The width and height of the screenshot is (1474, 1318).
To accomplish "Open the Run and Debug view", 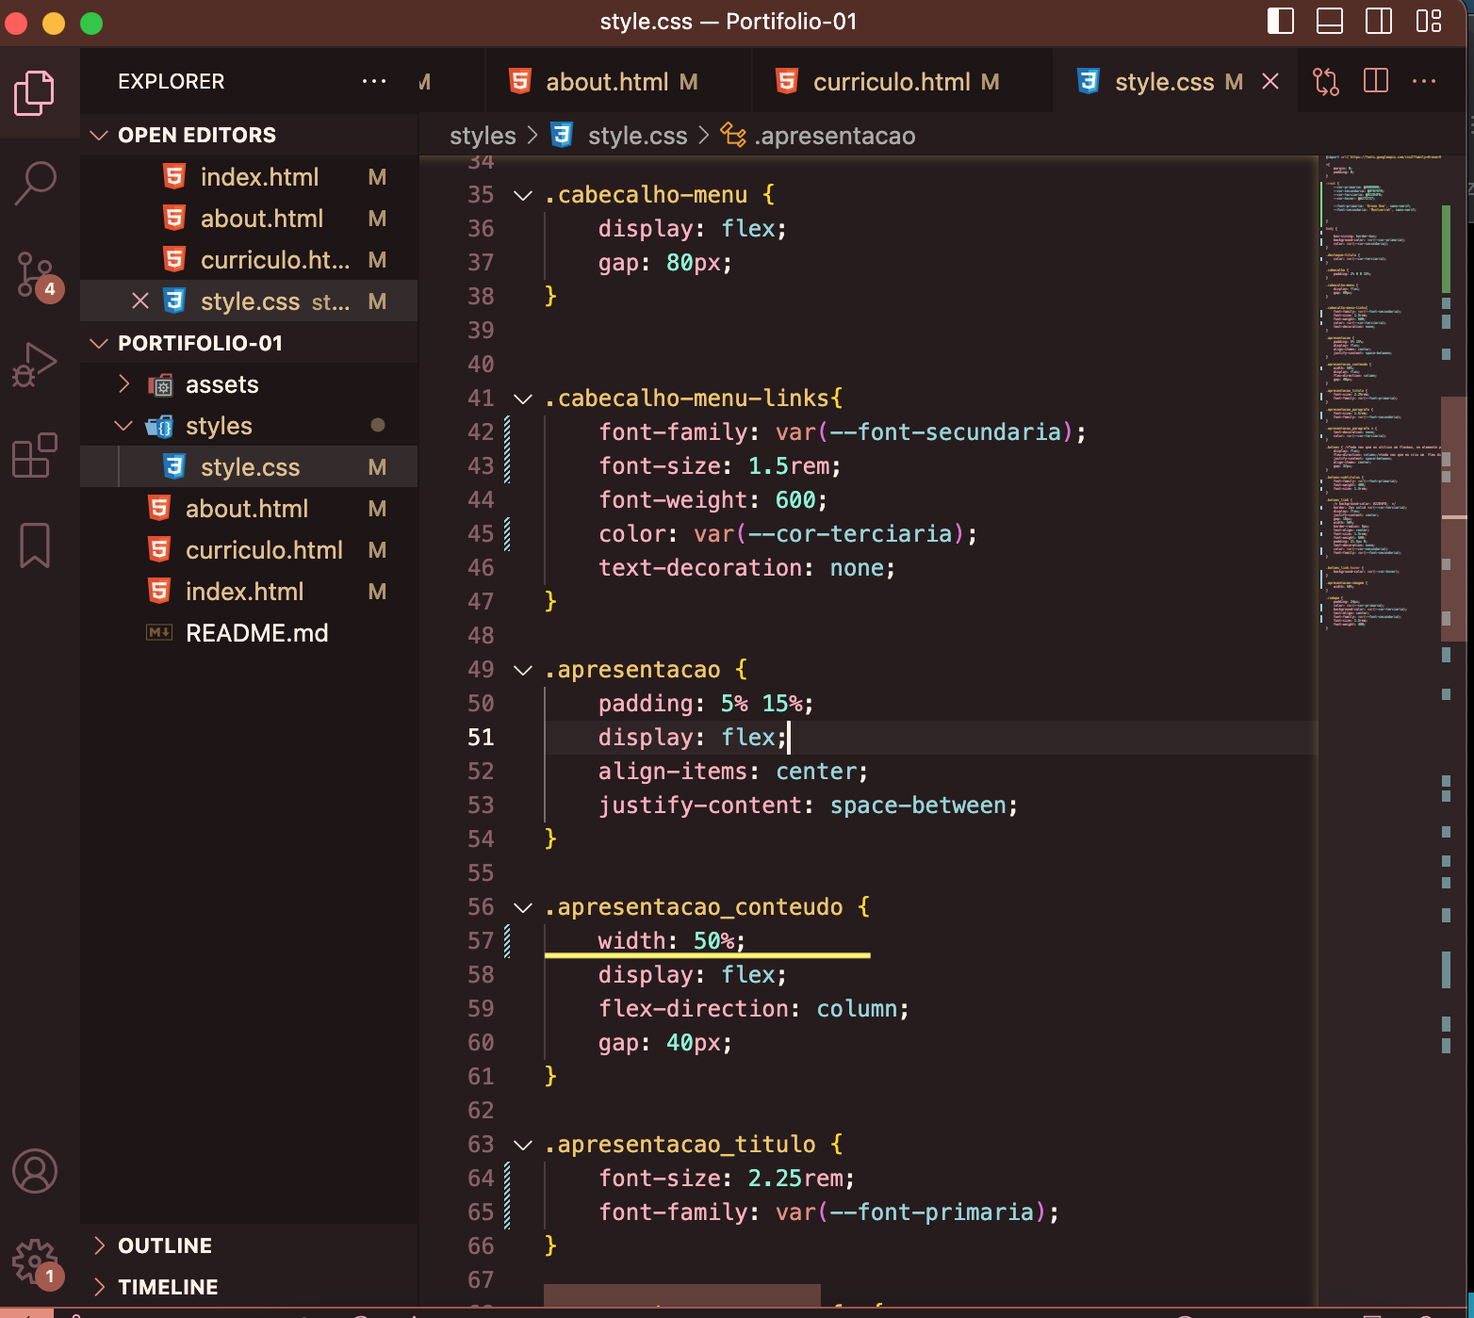I will (35, 365).
